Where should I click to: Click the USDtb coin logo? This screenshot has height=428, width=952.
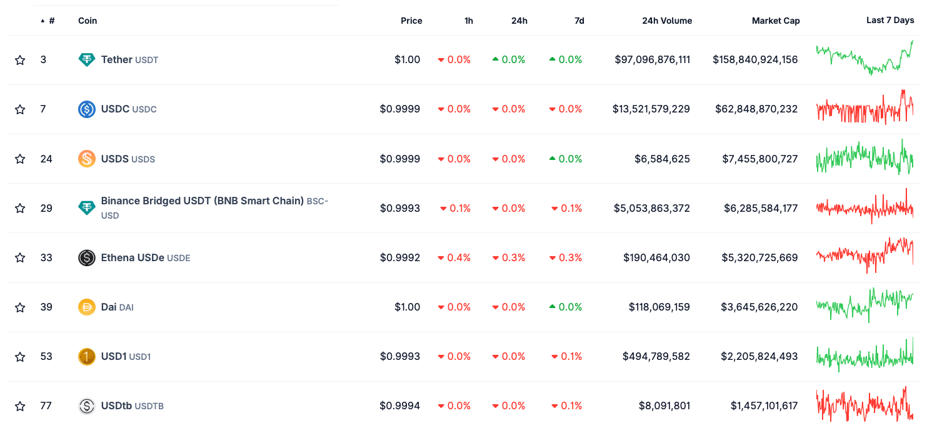[87, 406]
